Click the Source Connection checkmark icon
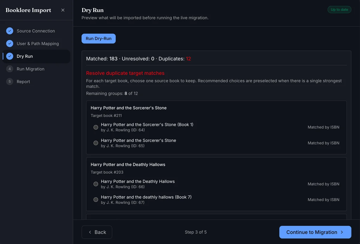The image size is (360, 244). pyautogui.click(x=10, y=31)
